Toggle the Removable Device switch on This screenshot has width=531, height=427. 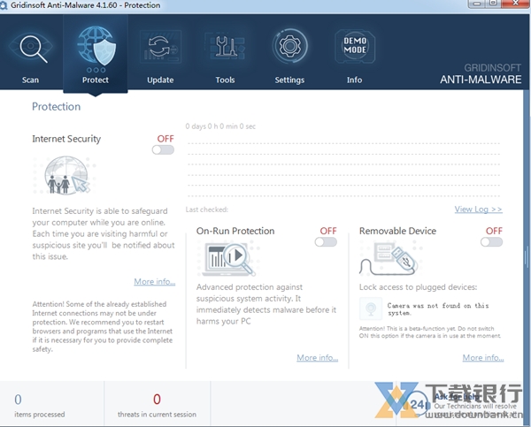(x=492, y=242)
